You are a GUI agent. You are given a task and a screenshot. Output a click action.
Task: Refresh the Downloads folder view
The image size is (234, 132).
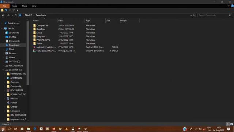194,15
